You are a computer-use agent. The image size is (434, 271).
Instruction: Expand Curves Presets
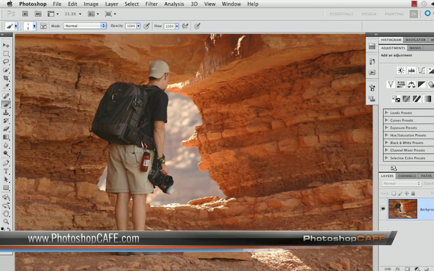click(387, 120)
